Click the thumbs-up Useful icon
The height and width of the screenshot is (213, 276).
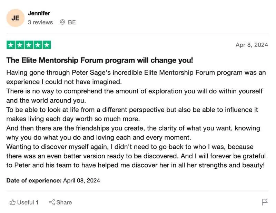[12, 202]
